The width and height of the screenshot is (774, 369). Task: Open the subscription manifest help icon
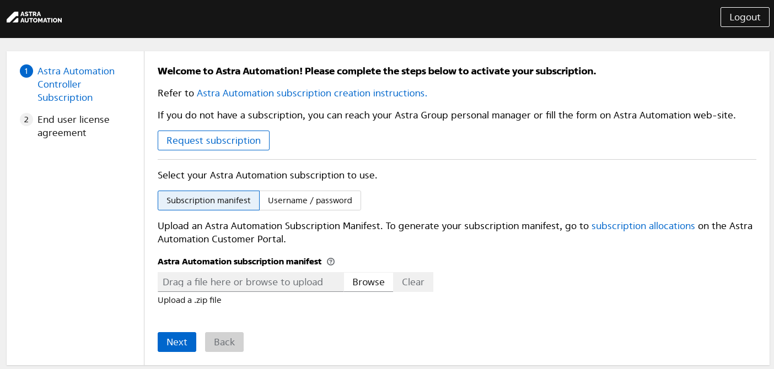click(331, 262)
